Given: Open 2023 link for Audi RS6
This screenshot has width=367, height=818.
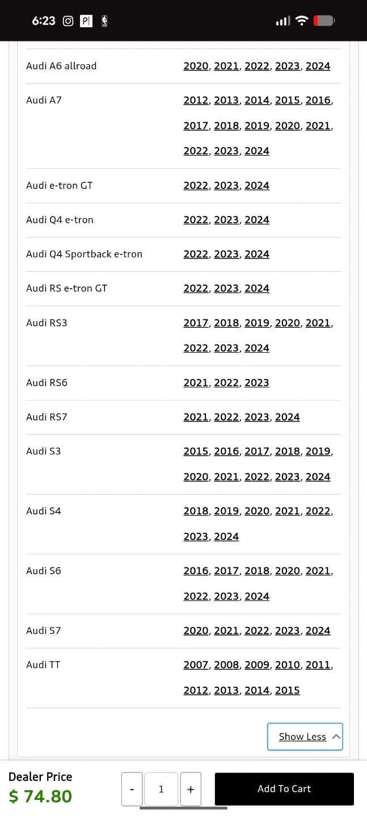Looking at the screenshot, I should (x=257, y=383).
